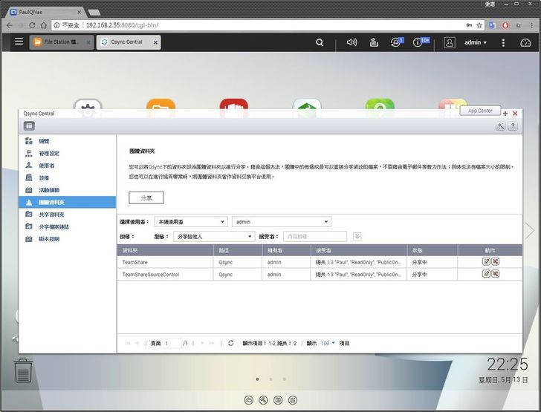The height and width of the screenshot is (412, 541).
Task: Click the 接受者 filter input field
Action: click(x=314, y=236)
